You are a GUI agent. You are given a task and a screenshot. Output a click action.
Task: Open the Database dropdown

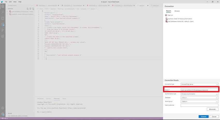(199, 98)
